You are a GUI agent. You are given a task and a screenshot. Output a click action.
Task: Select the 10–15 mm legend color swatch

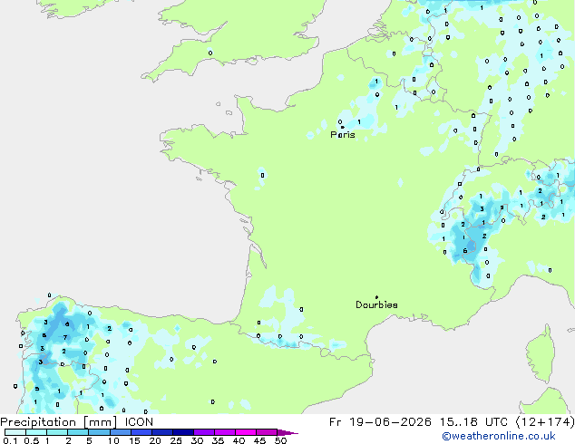121,432
